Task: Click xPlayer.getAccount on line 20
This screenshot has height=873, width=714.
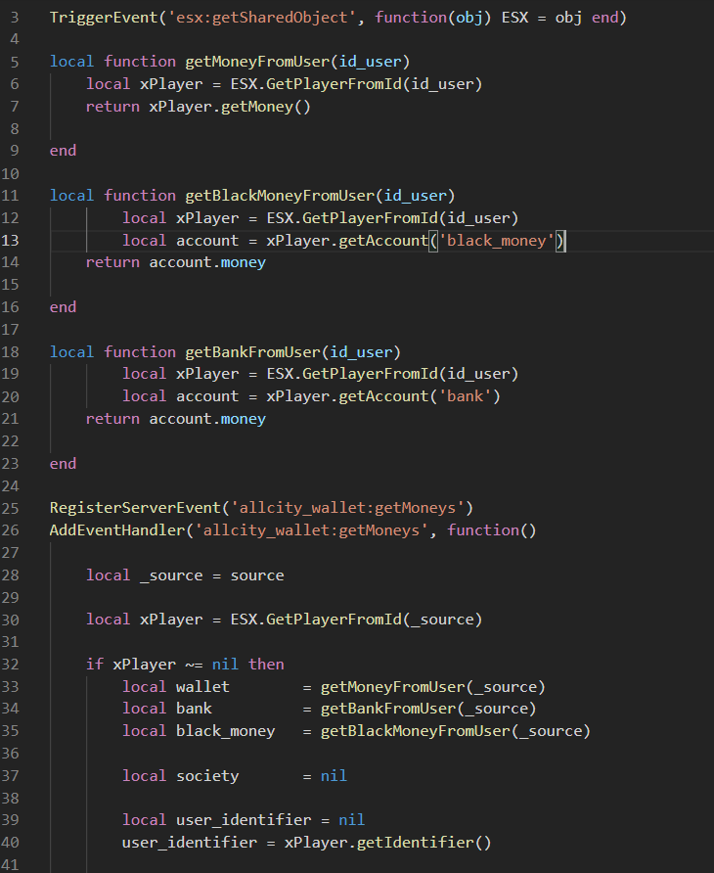Action: click(x=347, y=396)
